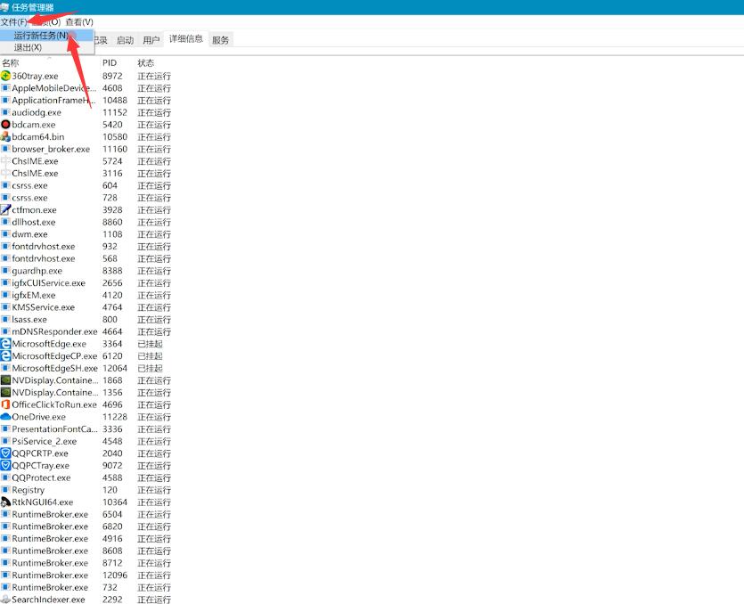Click 正在运行 status of OneDrive.exe

154,417
